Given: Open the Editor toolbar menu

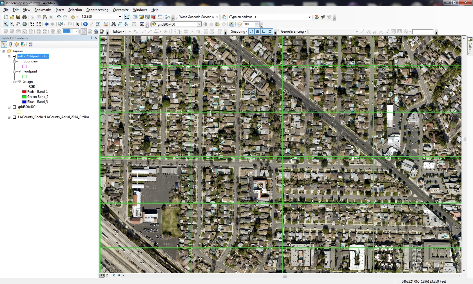Looking at the screenshot, I should tap(119, 31).
